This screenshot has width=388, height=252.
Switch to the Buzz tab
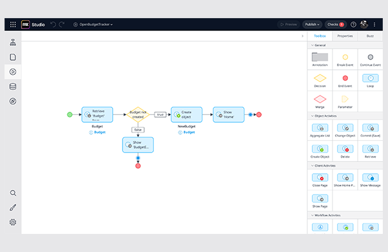pos(370,36)
